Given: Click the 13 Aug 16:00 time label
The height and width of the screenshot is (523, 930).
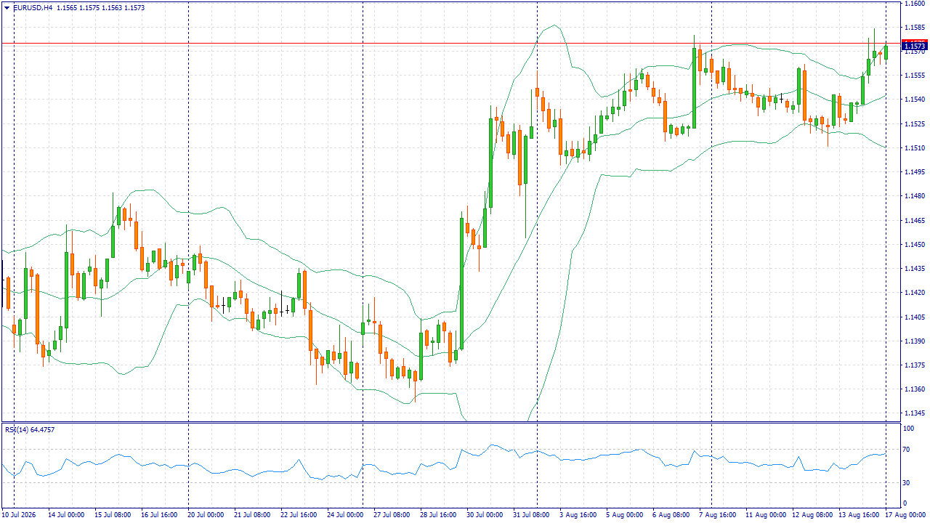Looking at the screenshot, I should click(x=860, y=515).
